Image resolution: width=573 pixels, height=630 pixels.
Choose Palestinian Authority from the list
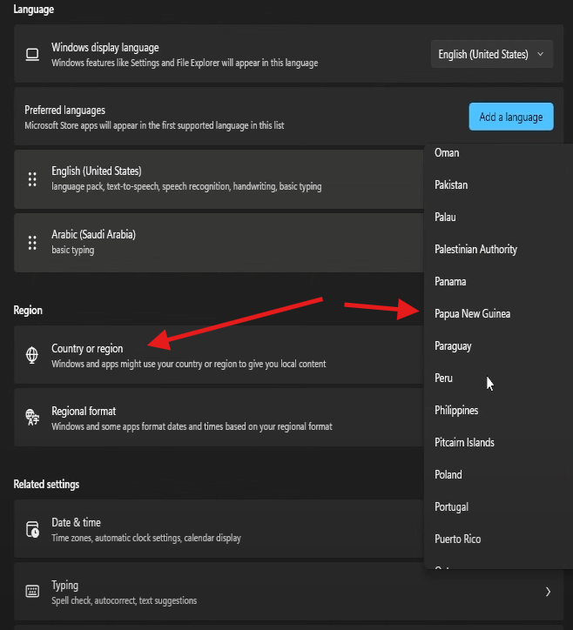[x=475, y=249]
